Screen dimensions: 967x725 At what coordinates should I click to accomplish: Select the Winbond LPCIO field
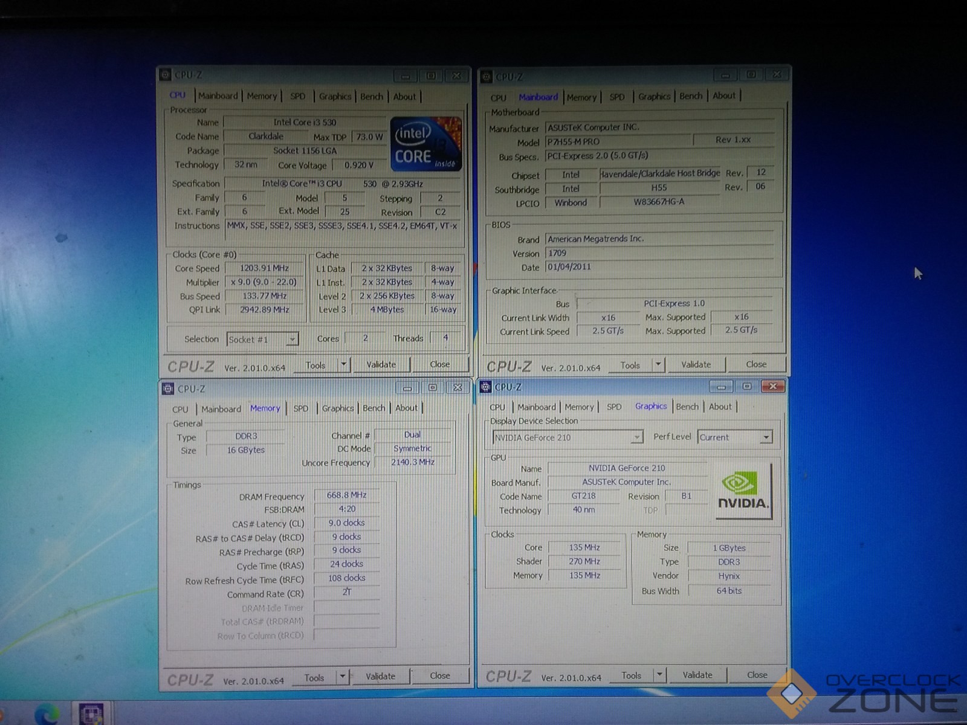(571, 202)
